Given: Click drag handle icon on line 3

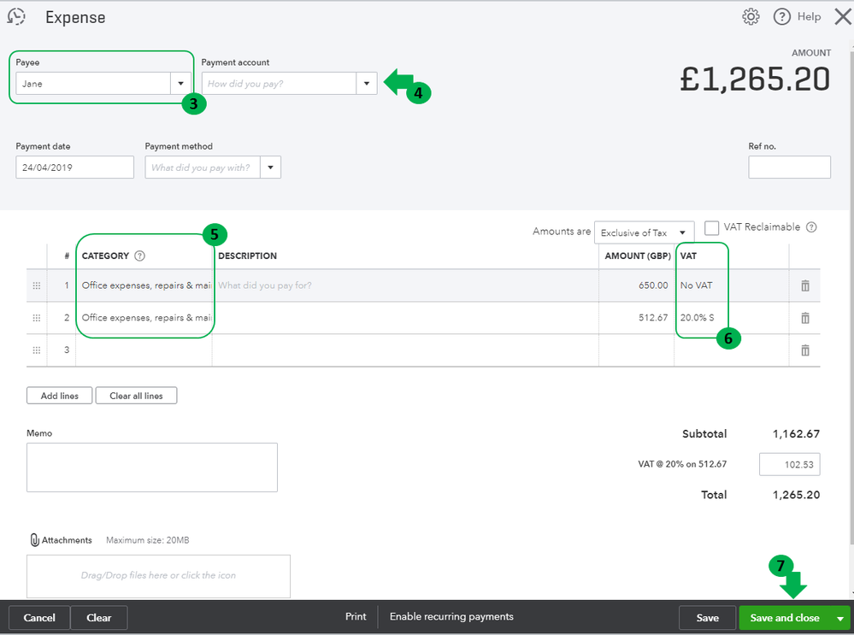Looking at the screenshot, I should click(36, 350).
